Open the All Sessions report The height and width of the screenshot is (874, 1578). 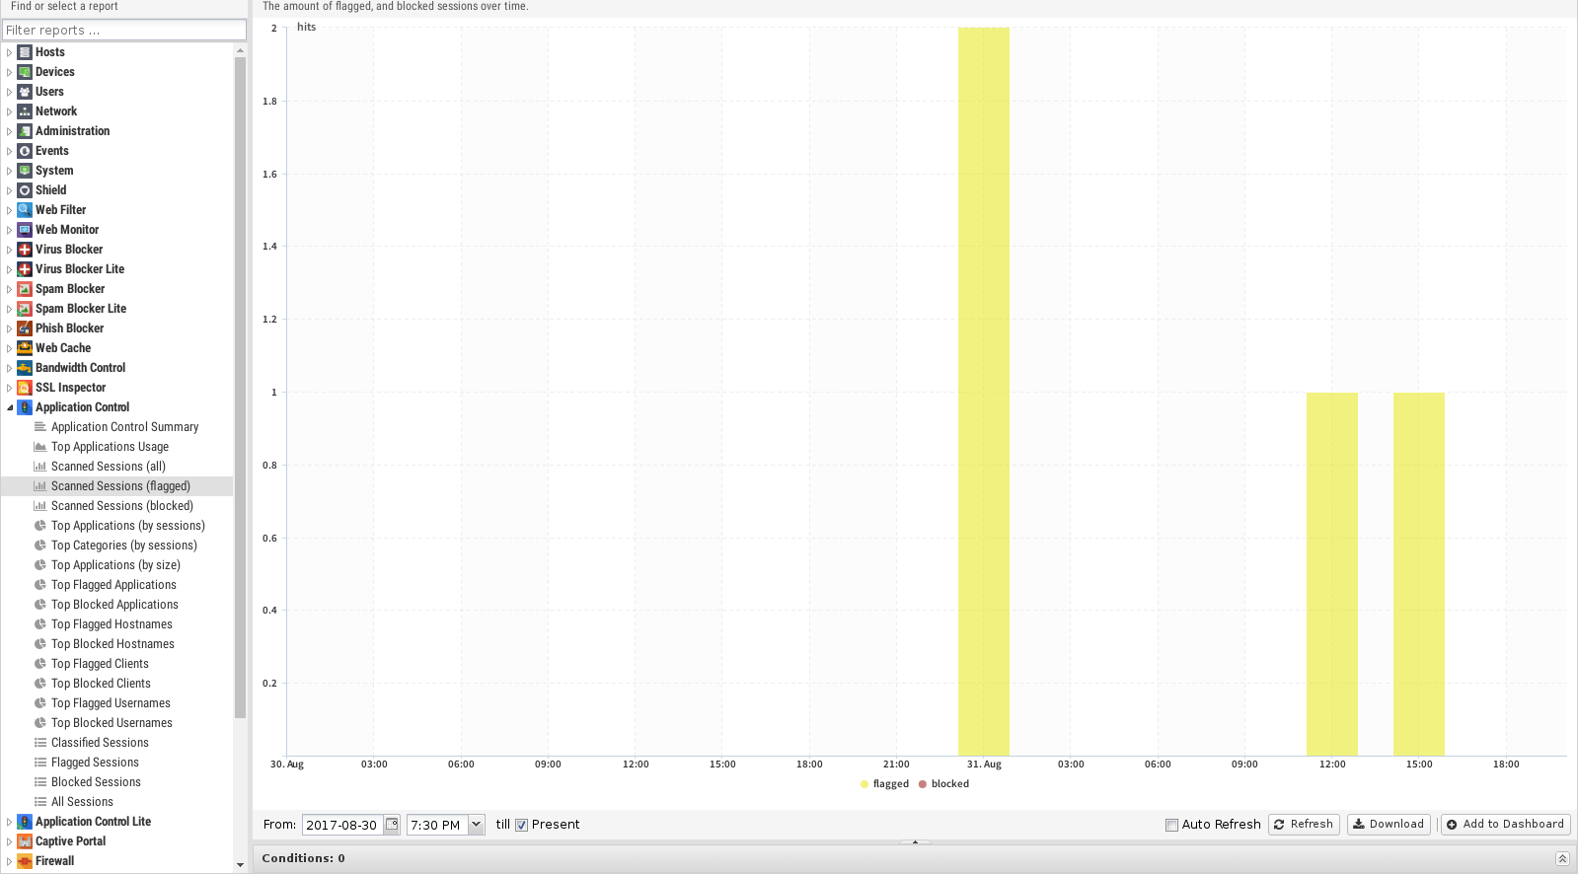82,802
